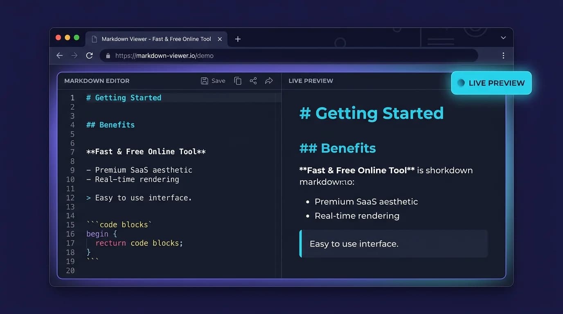The width and height of the screenshot is (563, 314).
Task: Click the status dot inside the LIVE PREVIEW badge
Action: pyautogui.click(x=460, y=83)
